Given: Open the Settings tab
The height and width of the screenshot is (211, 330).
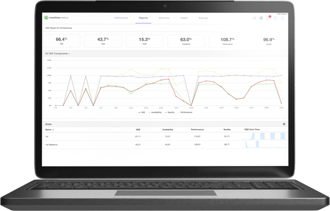Looking at the screenshot, I should click(203, 18).
